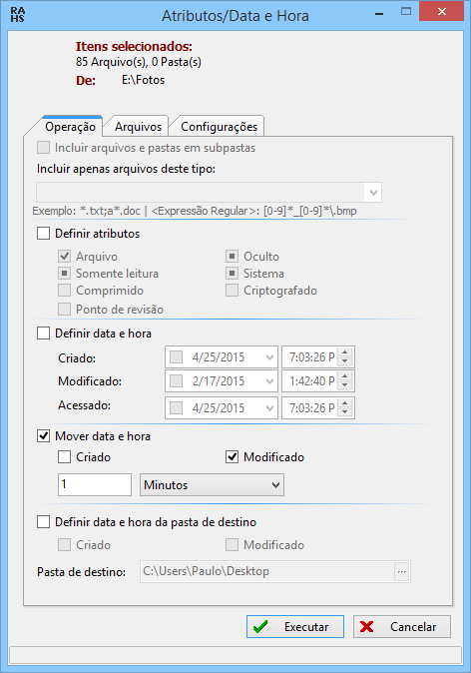
Task: Click the Executar button
Action: coord(295,627)
